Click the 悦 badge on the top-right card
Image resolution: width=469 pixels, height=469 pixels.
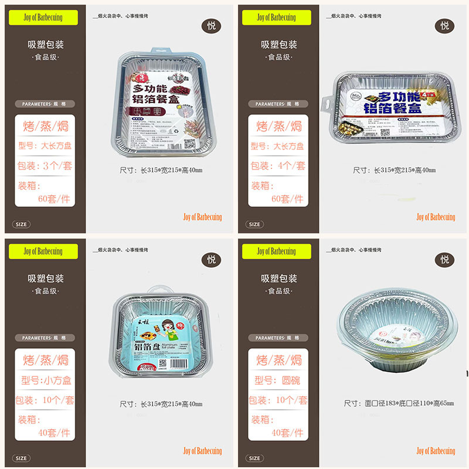pyautogui.click(x=444, y=26)
